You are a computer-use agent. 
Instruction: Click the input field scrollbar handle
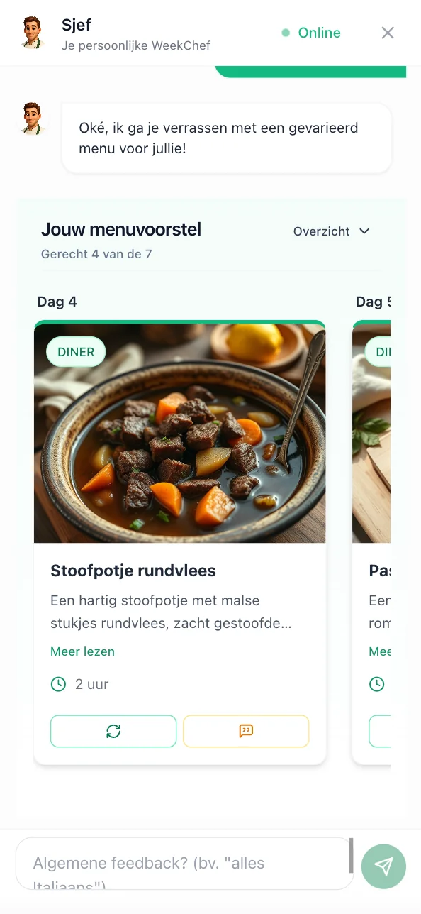[351, 856]
